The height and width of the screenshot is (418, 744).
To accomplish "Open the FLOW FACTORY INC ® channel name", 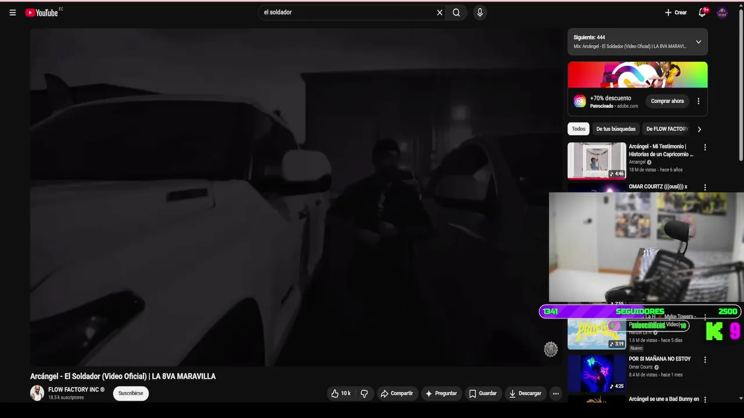I will tap(76, 390).
